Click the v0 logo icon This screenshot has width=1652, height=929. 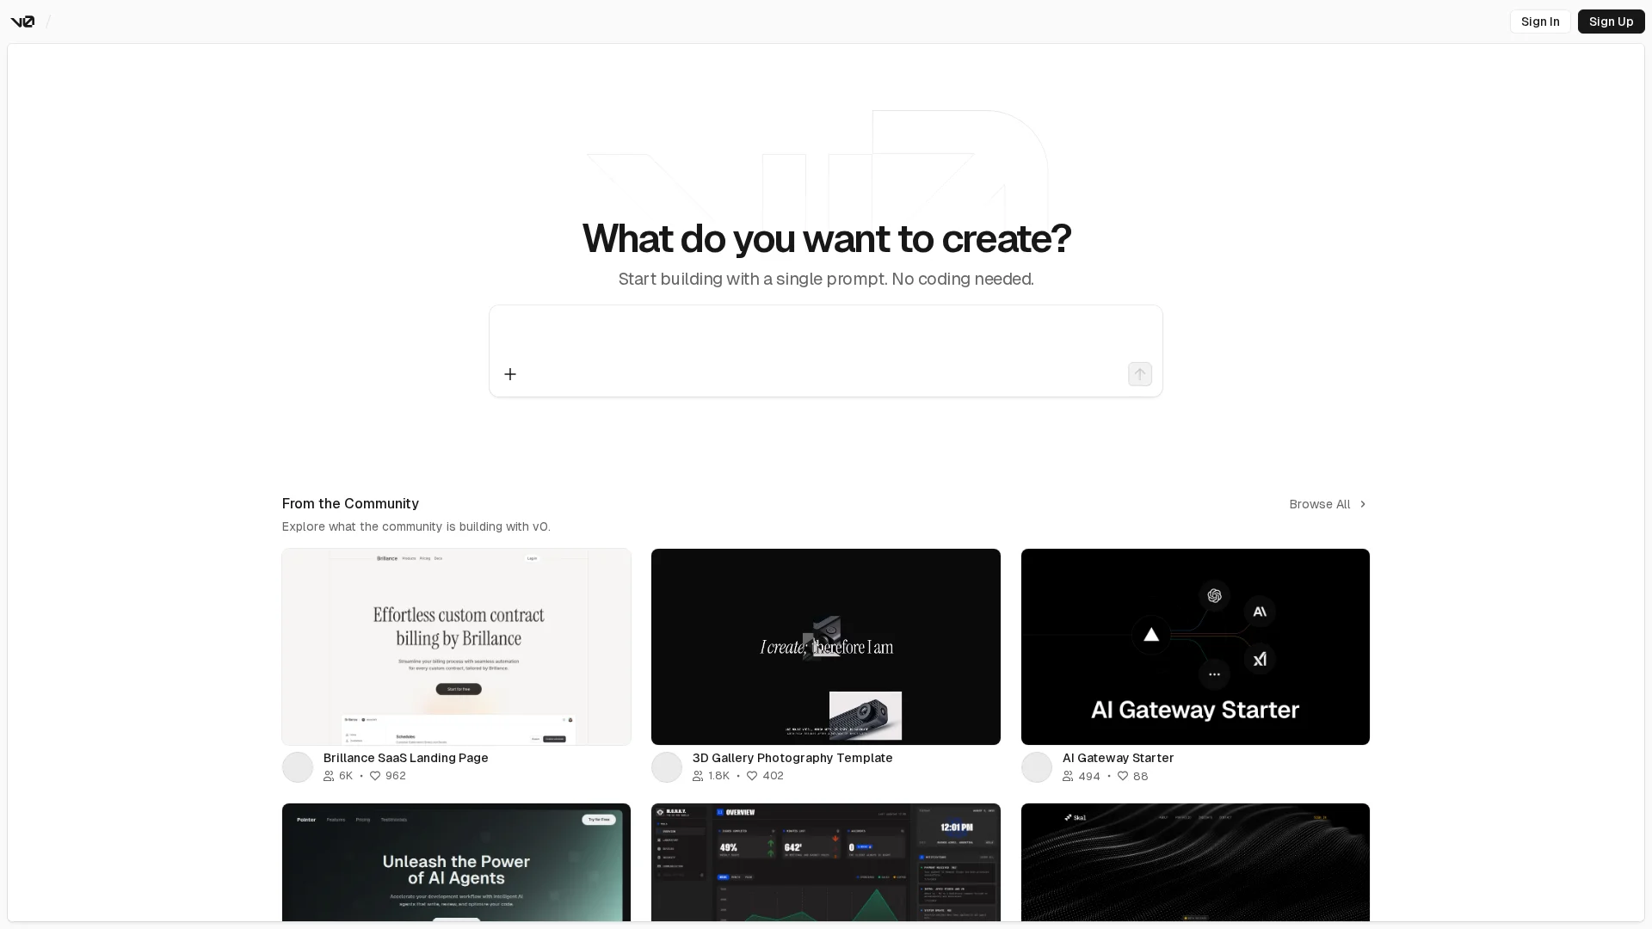coord(22,22)
